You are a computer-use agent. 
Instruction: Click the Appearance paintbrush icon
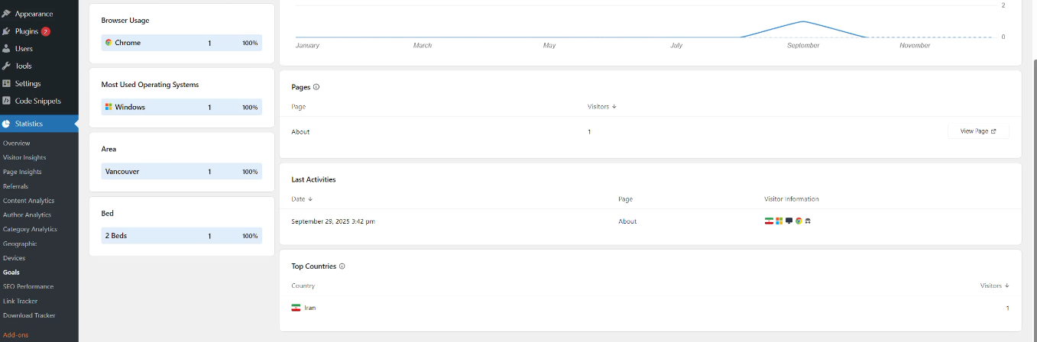pyautogui.click(x=7, y=14)
